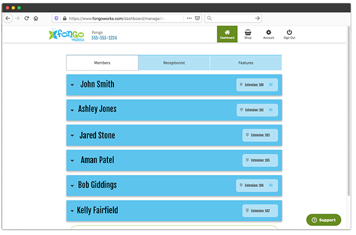Expand the Bob Giddings member row

72,186
